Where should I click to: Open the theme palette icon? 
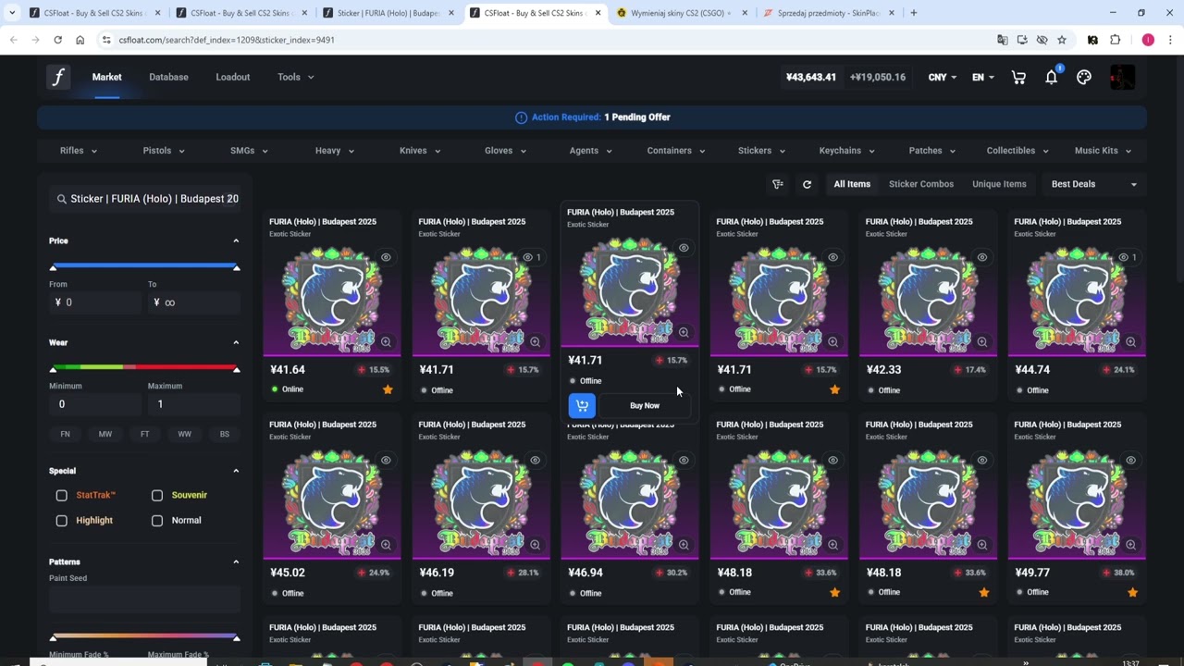click(1084, 78)
